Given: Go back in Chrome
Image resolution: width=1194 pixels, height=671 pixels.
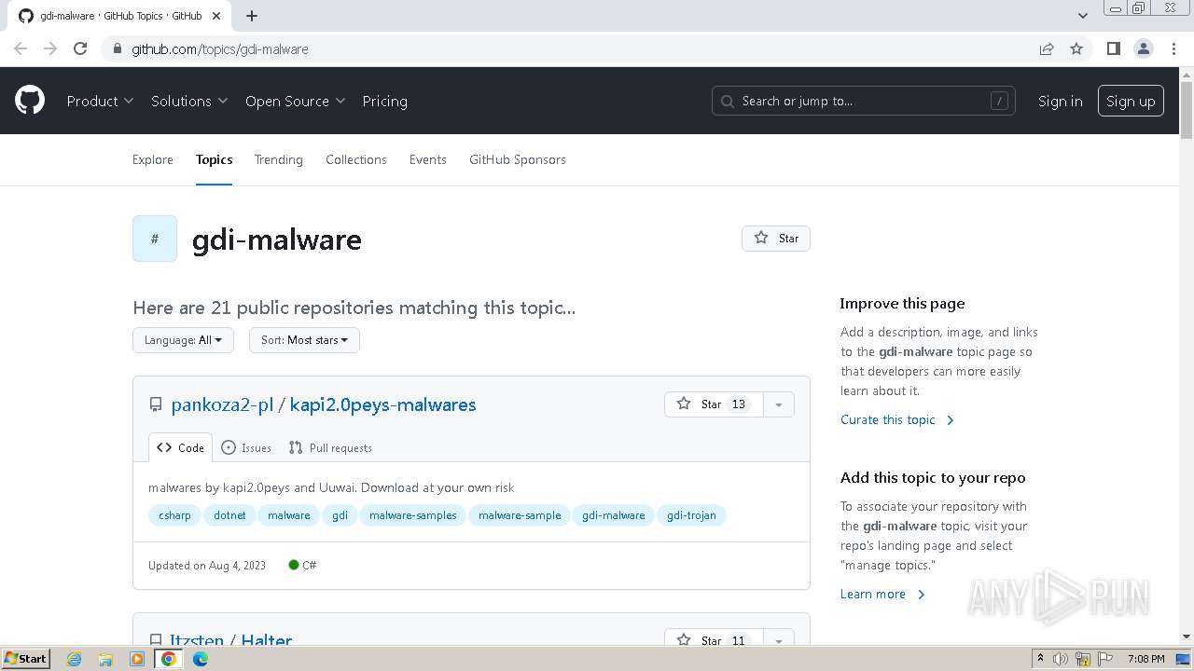Looking at the screenshot, I should tap(21, 48).
